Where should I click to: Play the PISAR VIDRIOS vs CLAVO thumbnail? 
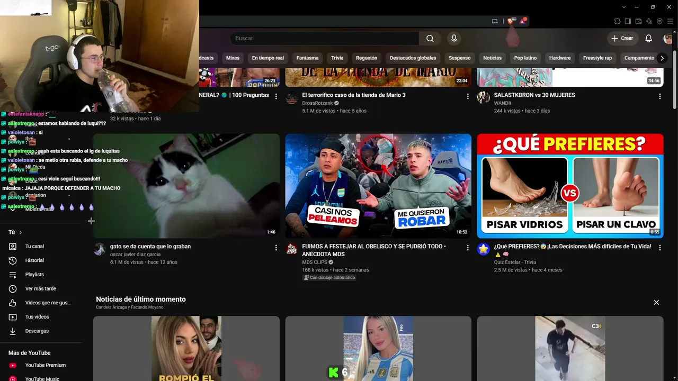(570, 186)
